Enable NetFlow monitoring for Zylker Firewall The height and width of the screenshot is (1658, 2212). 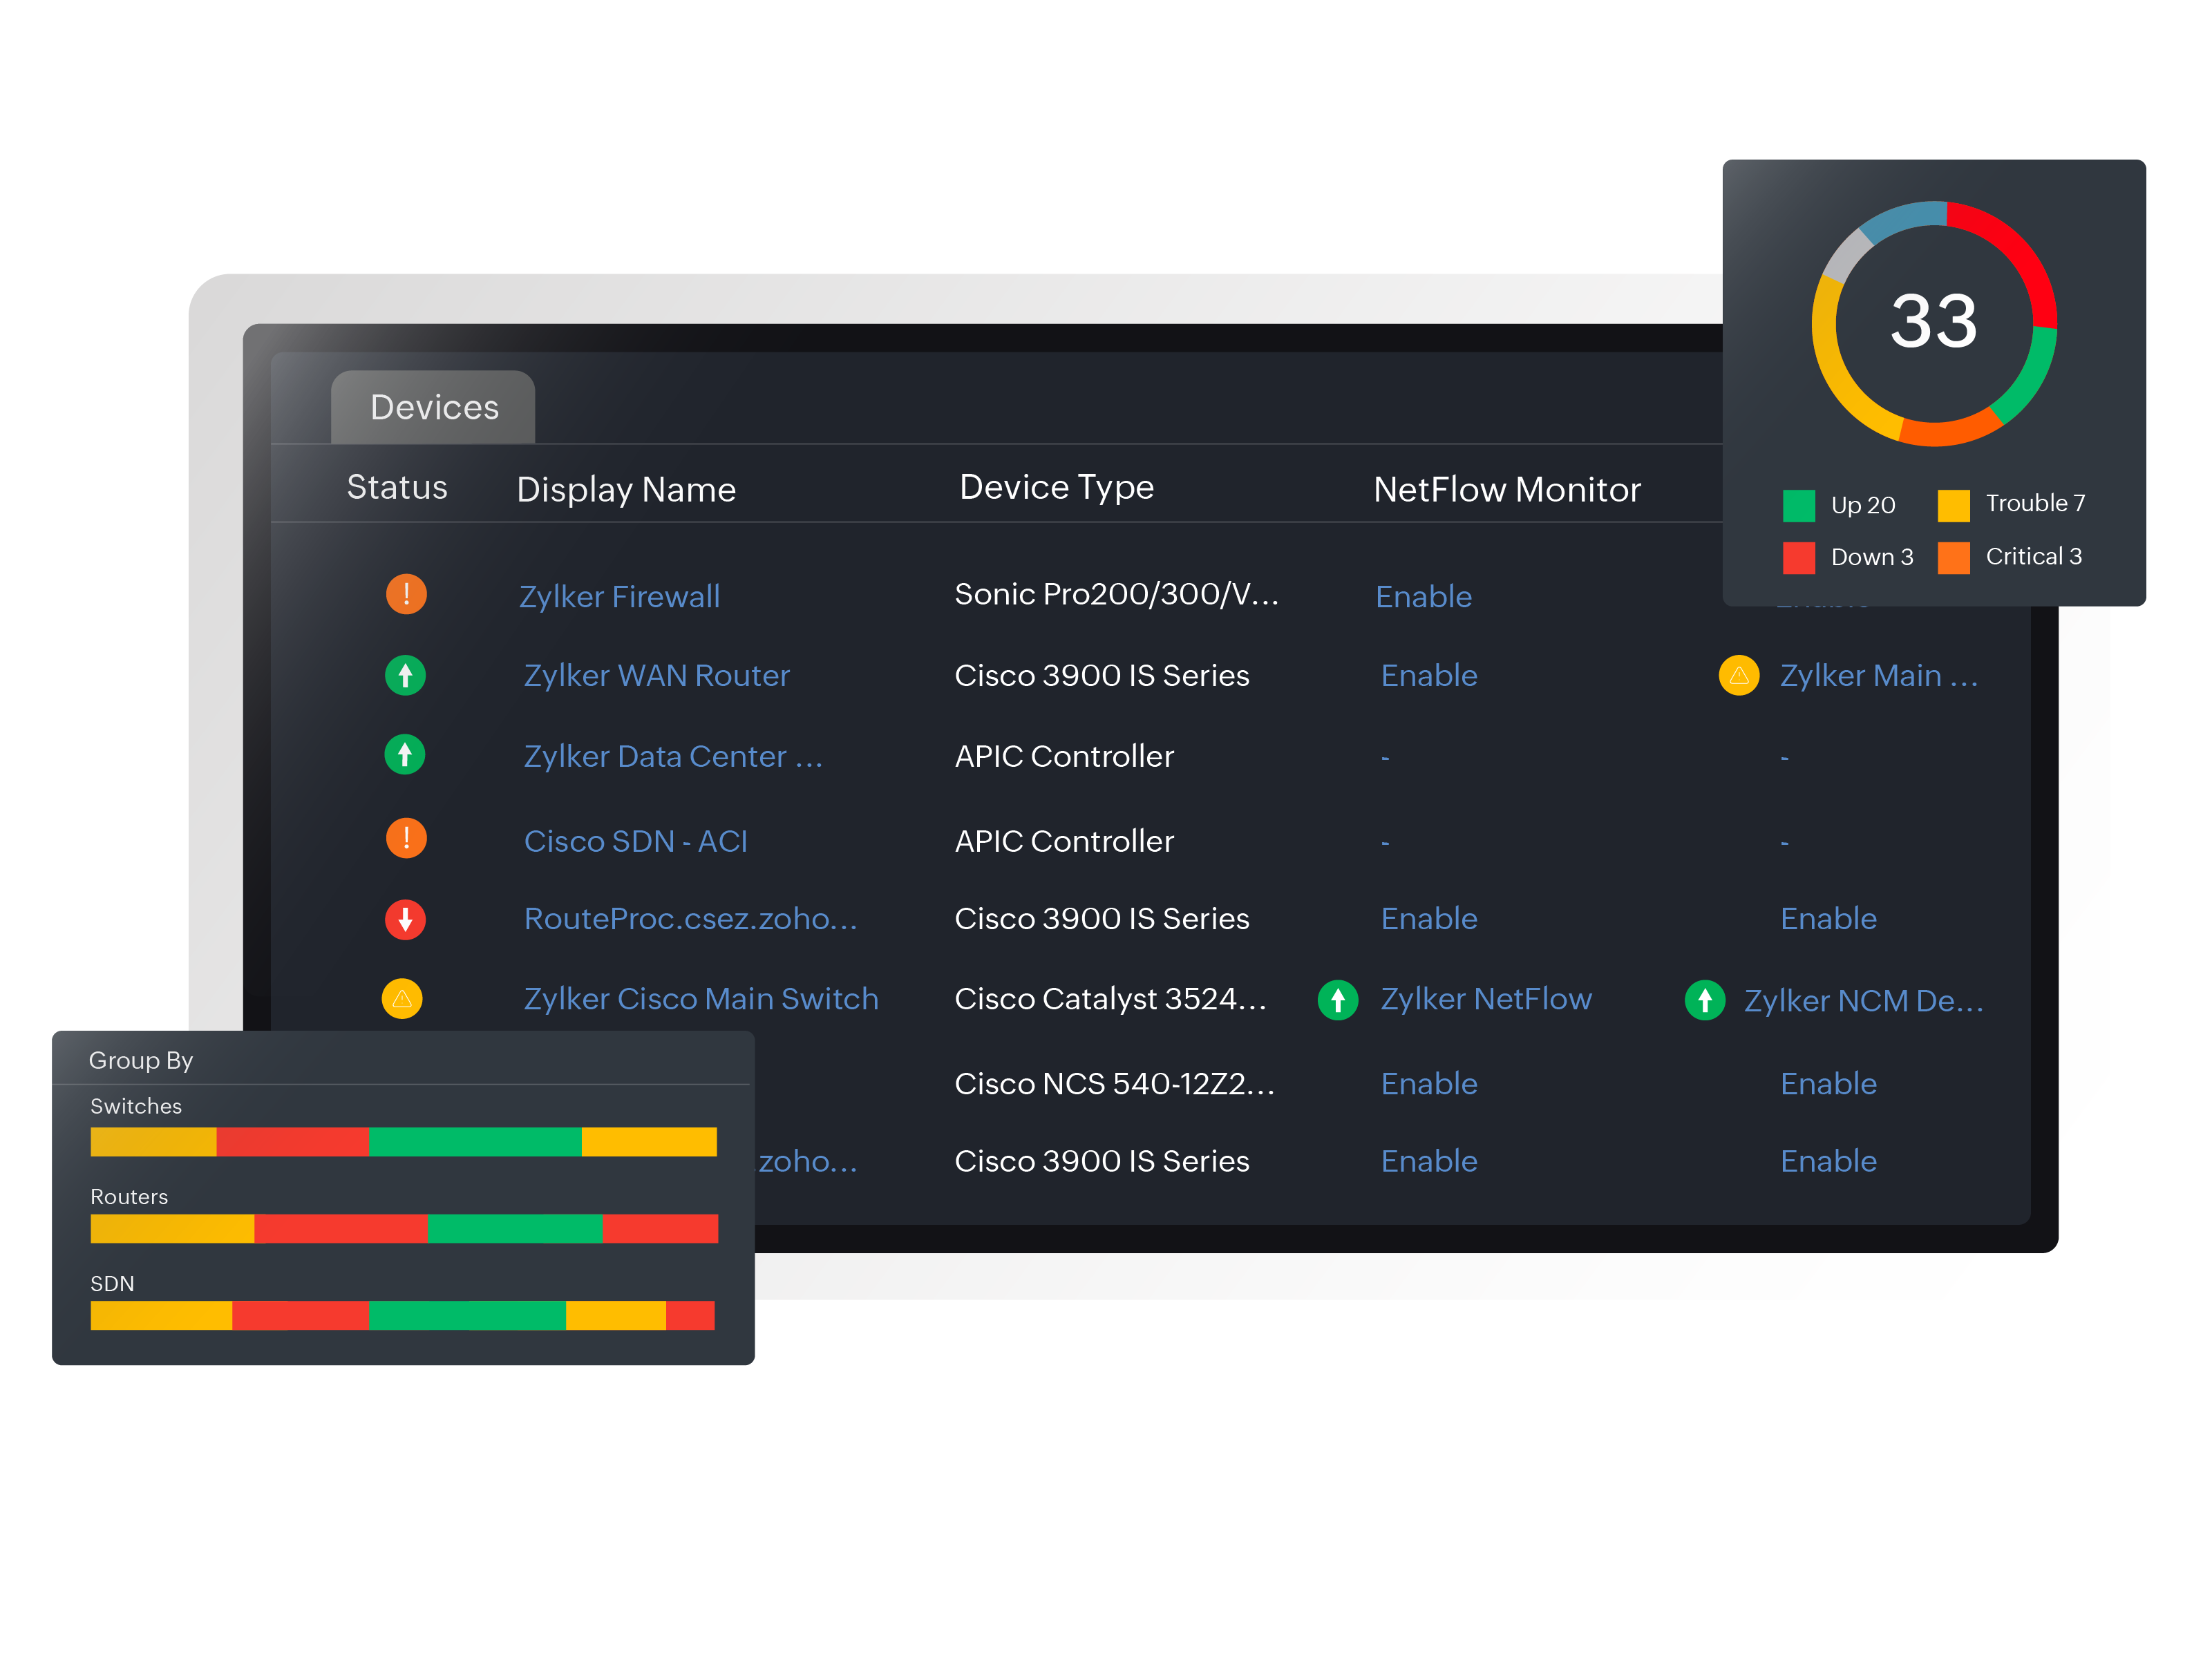(1423, 595)
